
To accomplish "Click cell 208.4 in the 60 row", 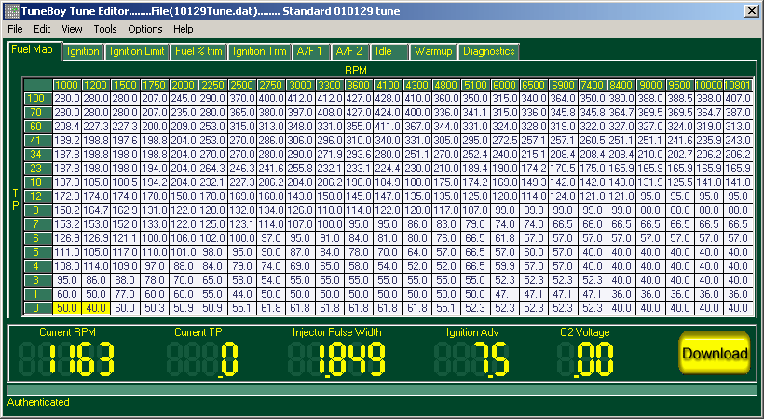I will click(67, 127).
